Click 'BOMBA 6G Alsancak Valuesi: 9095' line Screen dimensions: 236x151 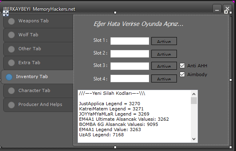pos(119,124)
